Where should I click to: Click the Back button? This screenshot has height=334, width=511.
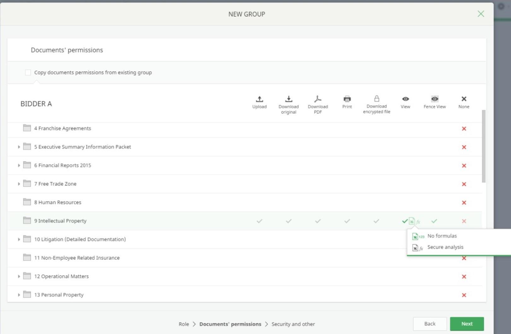[x=430, y=324]
